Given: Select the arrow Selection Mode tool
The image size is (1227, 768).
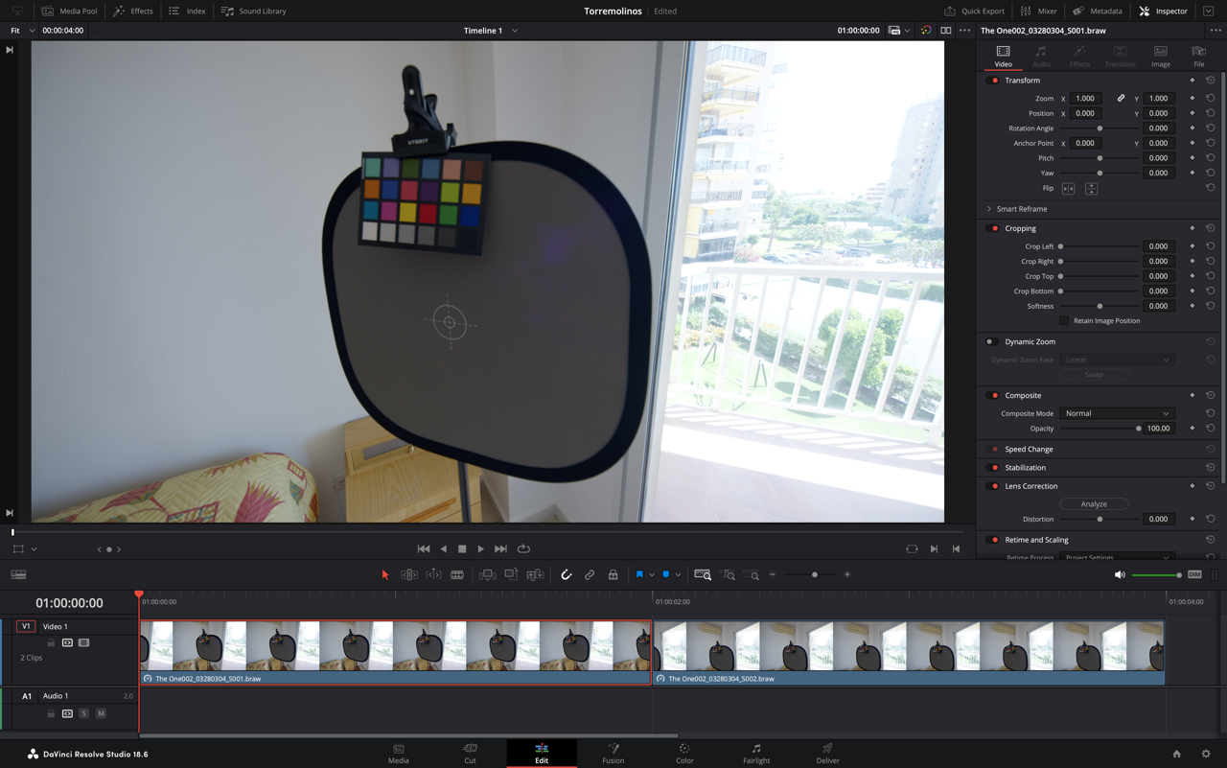Looking at the screenshot, I should [385, 575].
